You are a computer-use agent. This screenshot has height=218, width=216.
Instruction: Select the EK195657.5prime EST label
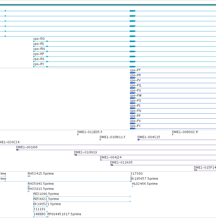144,179
